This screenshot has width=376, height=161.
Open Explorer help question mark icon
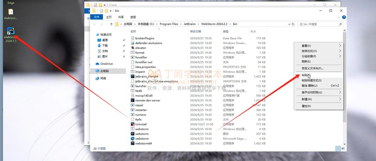344,17
